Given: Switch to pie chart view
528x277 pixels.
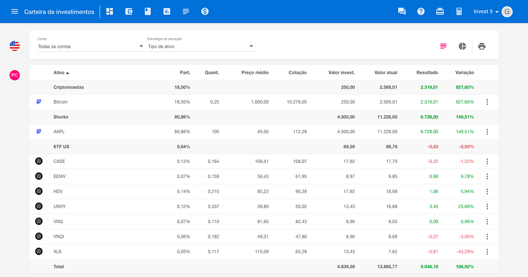Looking at the screenshot, I should point(462,46).
